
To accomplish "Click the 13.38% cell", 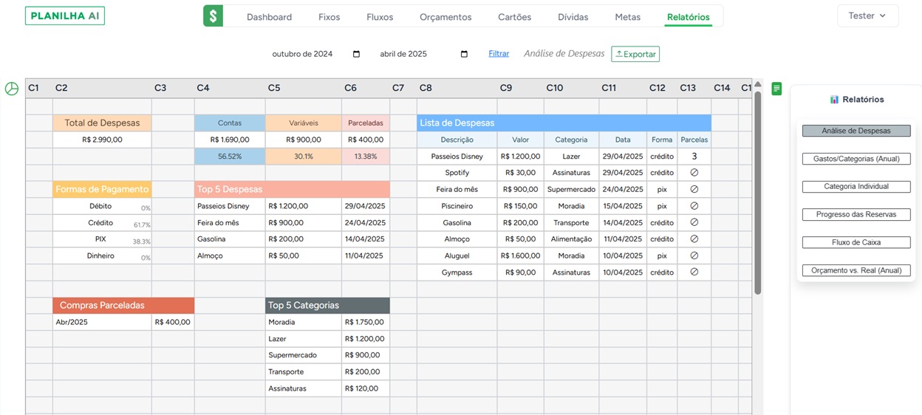I will pyautogui.click(x=366, y=157).
